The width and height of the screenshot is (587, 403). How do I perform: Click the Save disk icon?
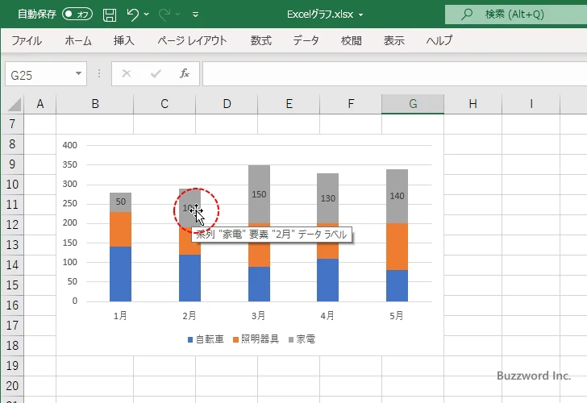pos(110,15)
